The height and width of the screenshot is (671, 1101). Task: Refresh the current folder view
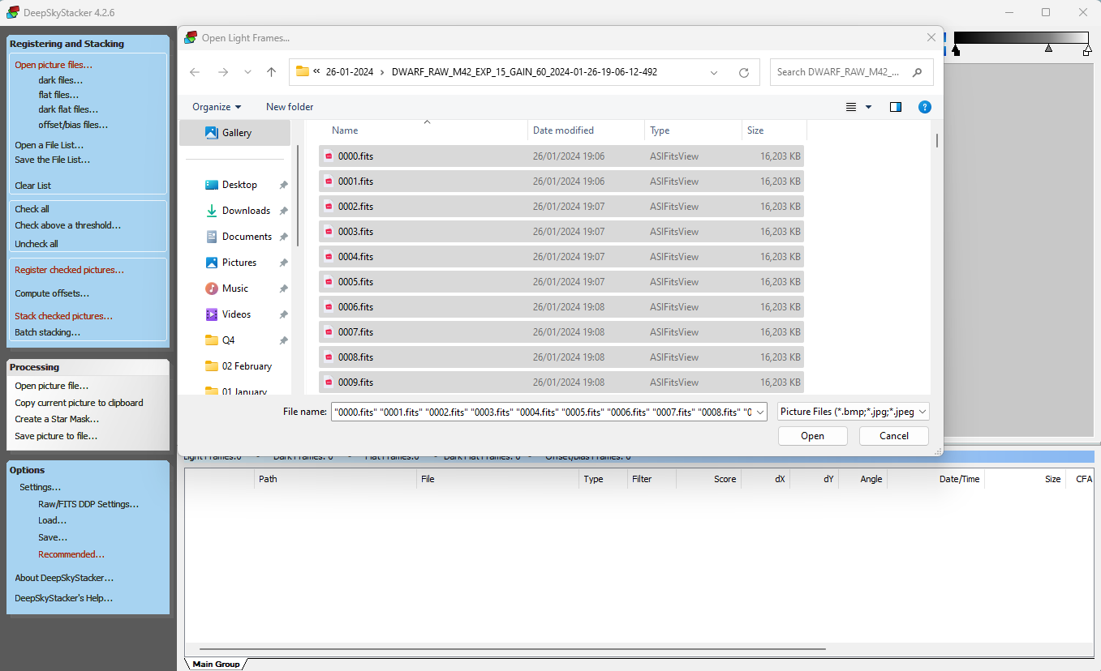pos(743,72)
